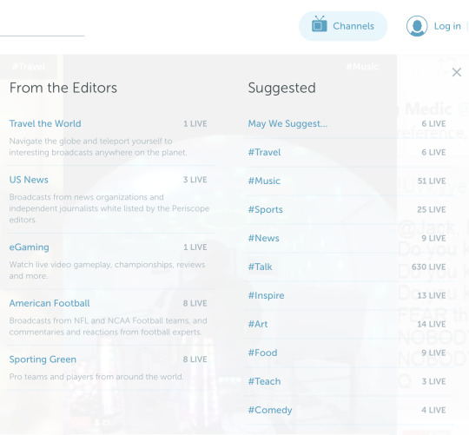Image resolution: width=469 pixels, height=435 pixels.
Task: Click the 3 LIVE count for US News
Action: [195, 180]
